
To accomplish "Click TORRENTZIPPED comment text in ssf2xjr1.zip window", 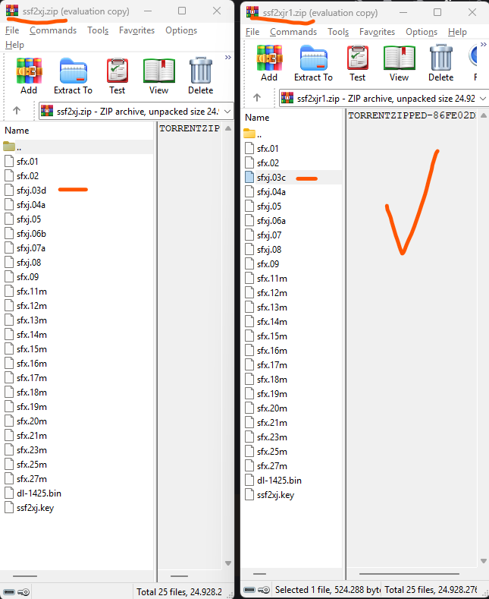I will pyautogui.click(x=412, y=115).
